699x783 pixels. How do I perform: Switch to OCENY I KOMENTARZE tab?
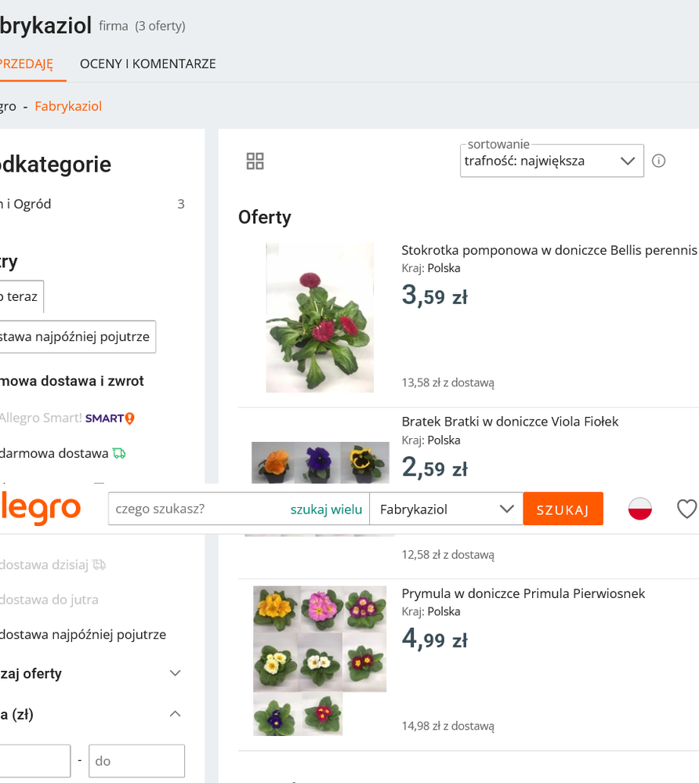147,64
